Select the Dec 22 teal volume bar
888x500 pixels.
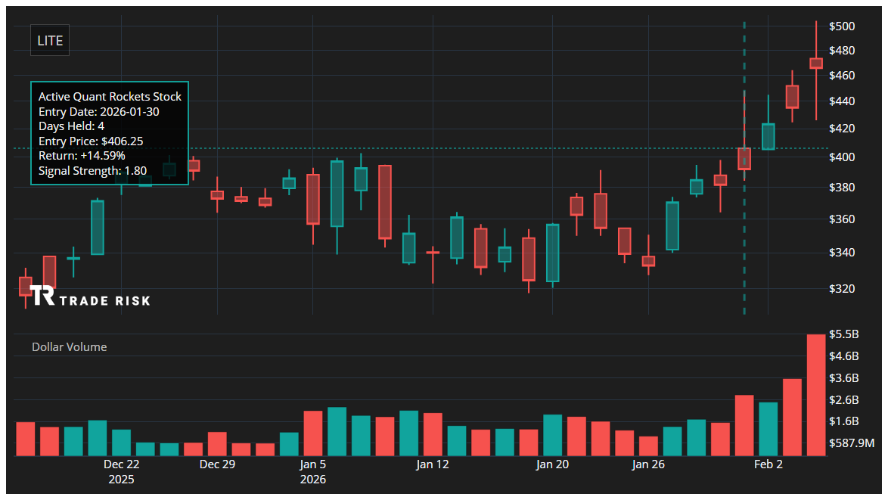click(121, 443)
